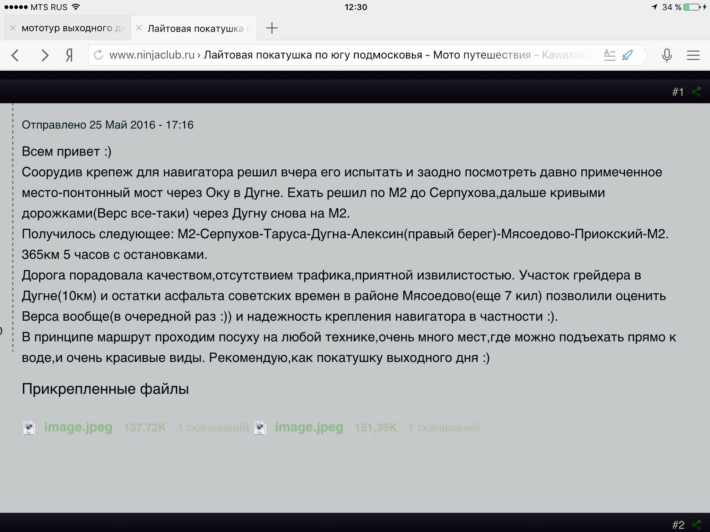Screen dimensions: 710x532
Task: Reload the page with the refresh icon
Action: pyautogui.click(x=98, y=55)
